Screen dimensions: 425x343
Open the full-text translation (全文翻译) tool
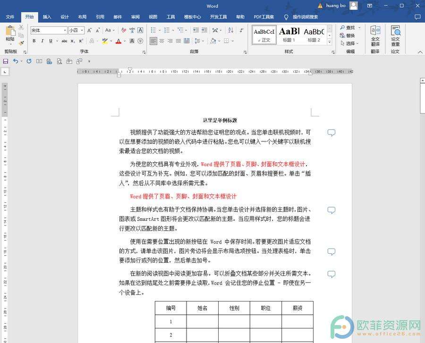pyautogui.click(x=375, y=36)
